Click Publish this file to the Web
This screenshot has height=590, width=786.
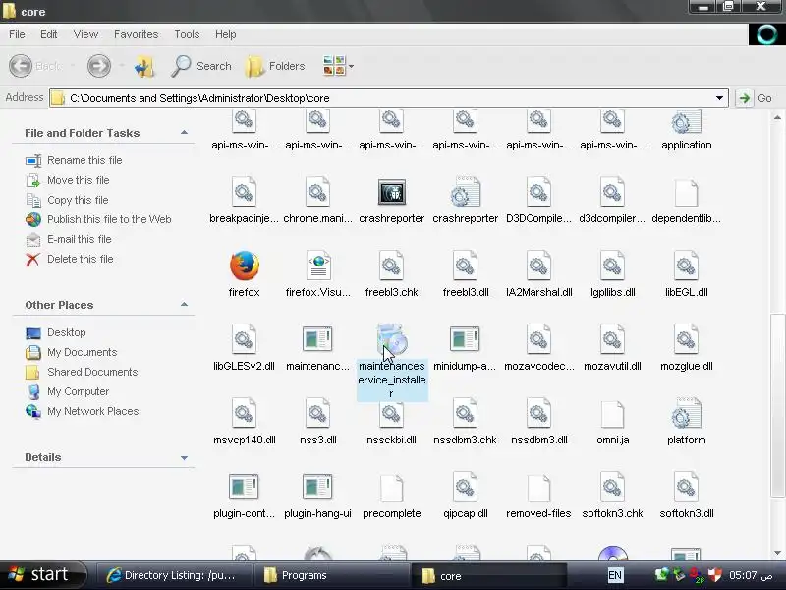(x=109, y=219)
